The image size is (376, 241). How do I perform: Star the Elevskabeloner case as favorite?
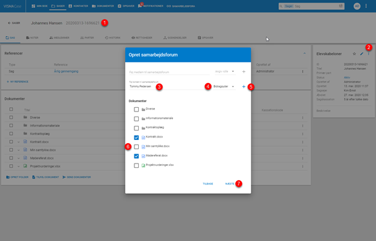coord(354,54)
